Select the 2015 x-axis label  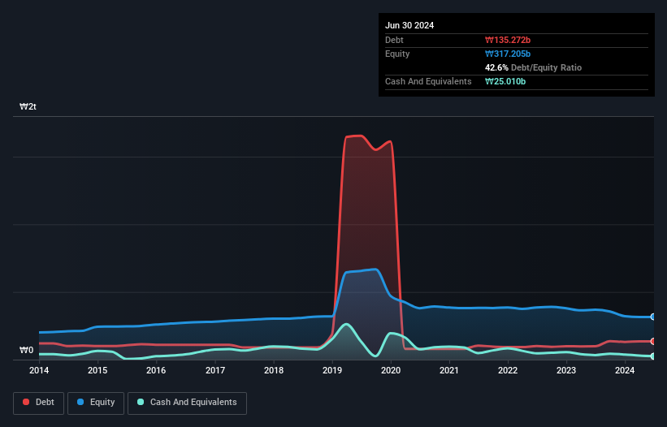(97, 370)
